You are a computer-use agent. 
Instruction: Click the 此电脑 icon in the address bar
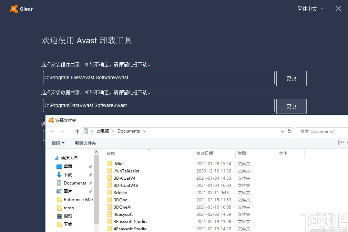click(x=86, y=131)
